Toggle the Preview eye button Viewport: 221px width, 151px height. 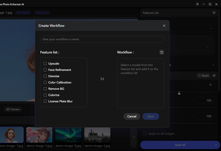(x=13, y=109)
